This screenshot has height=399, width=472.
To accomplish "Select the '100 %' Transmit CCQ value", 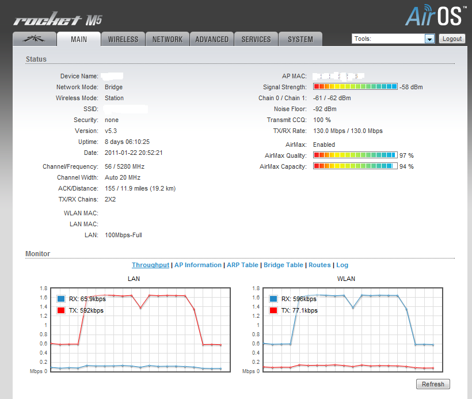I will click(322, 120).
